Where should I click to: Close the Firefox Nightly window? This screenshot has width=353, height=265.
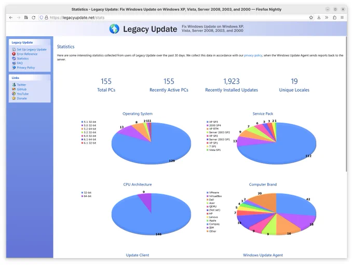343,9
